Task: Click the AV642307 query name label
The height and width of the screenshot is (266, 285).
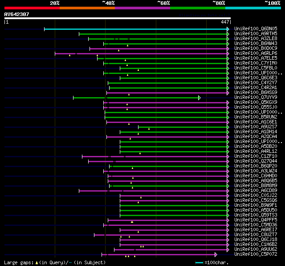Action: click(x=17, y=14)
